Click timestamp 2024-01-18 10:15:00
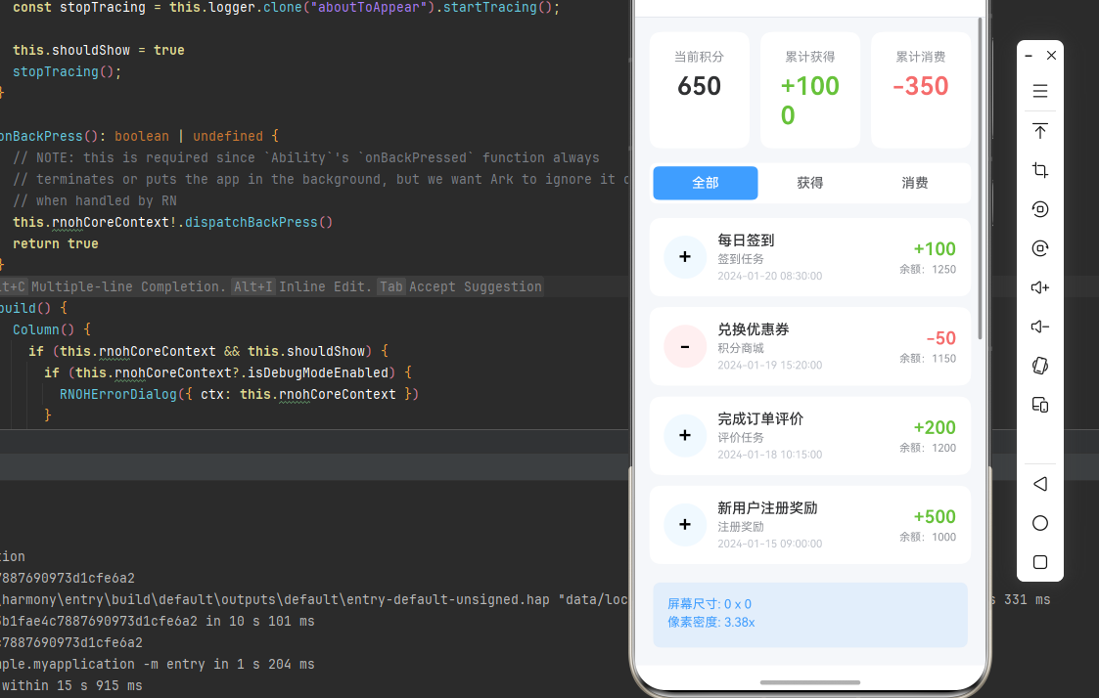 [x=769, y=455]
